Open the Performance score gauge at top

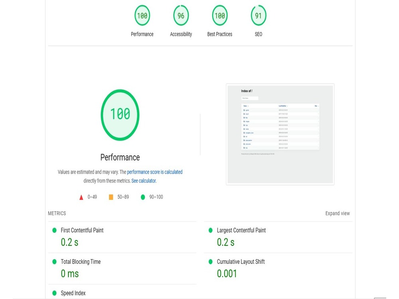click(142, 16)
